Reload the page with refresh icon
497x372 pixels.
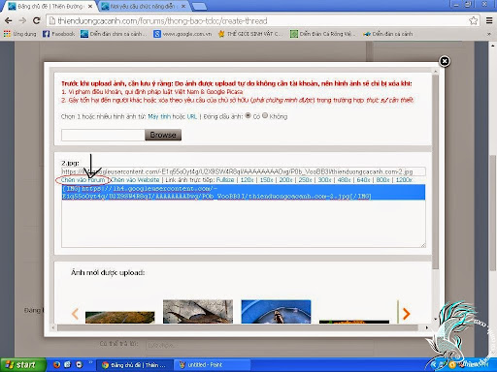(x=37, y=21)
